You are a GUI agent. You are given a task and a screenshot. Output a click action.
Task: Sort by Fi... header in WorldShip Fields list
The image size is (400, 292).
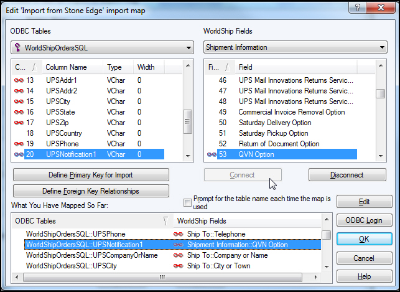coord(220,67)
